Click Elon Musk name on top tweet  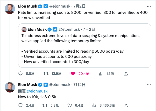coord(27,6)
